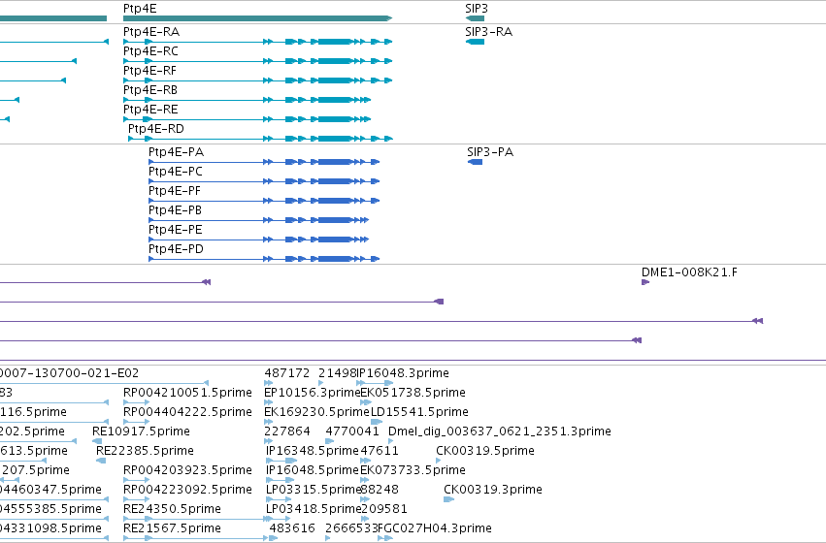Click the LD15541.5prime EST arrow glyph
826x543 pixels.
point(377,422)
